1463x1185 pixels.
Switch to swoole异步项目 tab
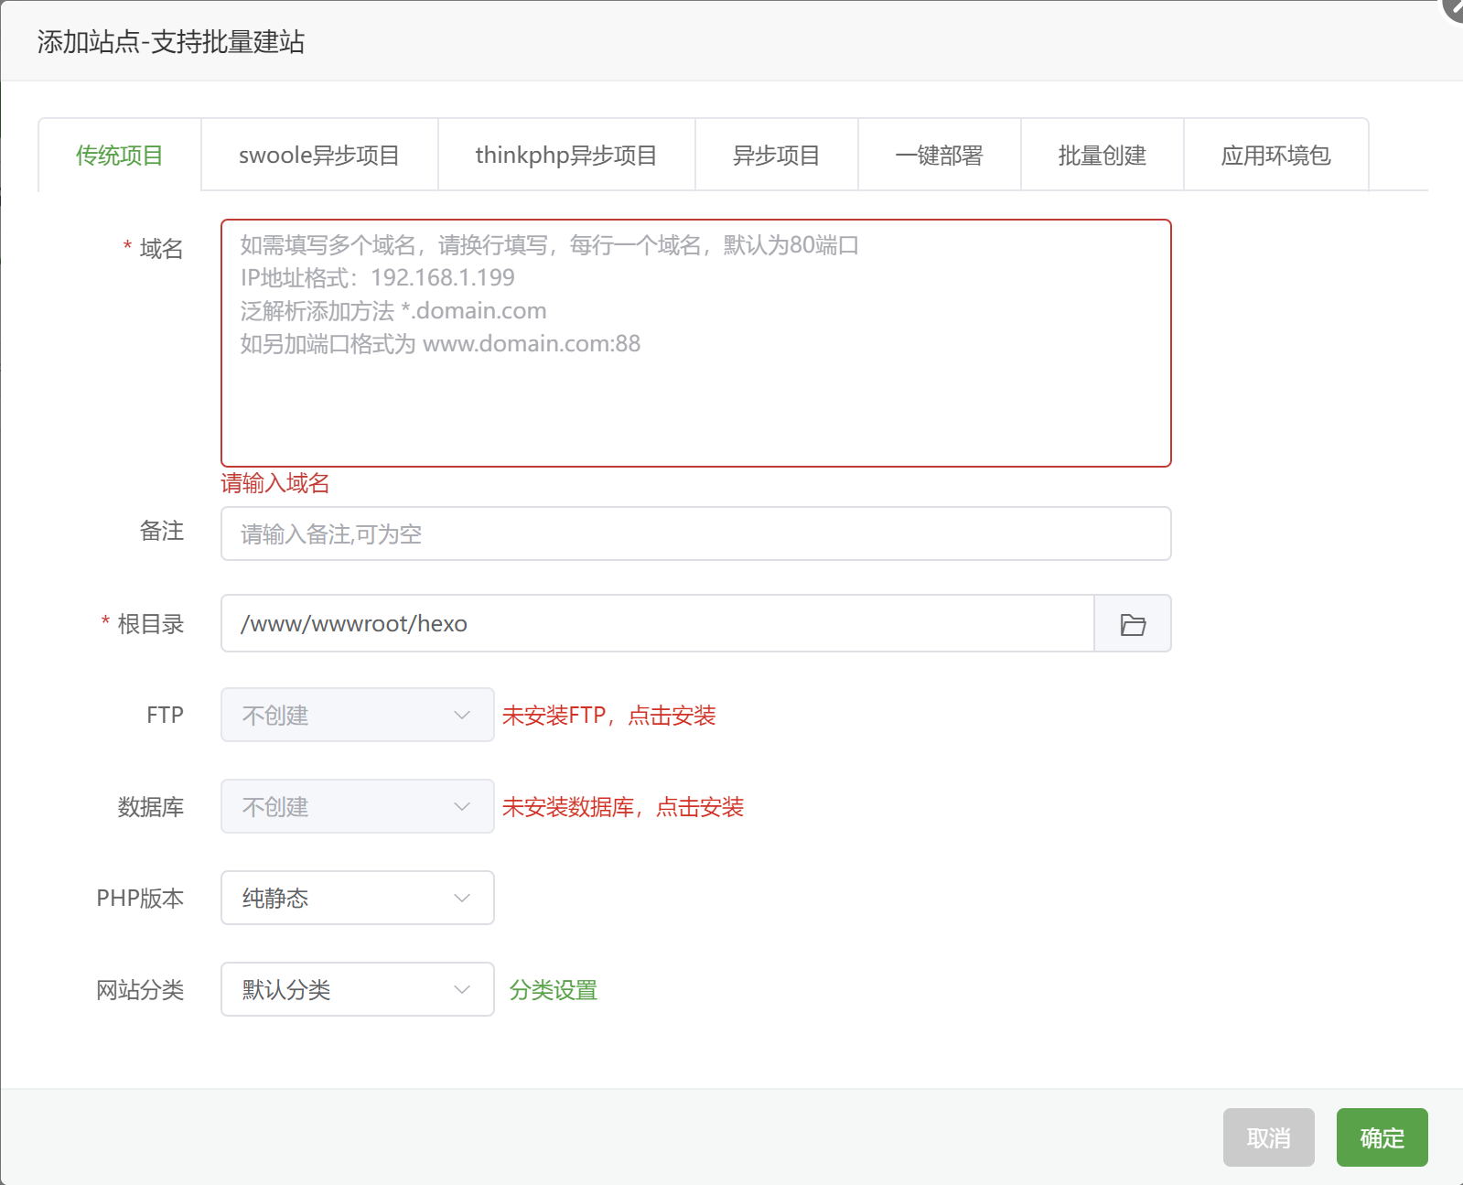tap(319, 156)
